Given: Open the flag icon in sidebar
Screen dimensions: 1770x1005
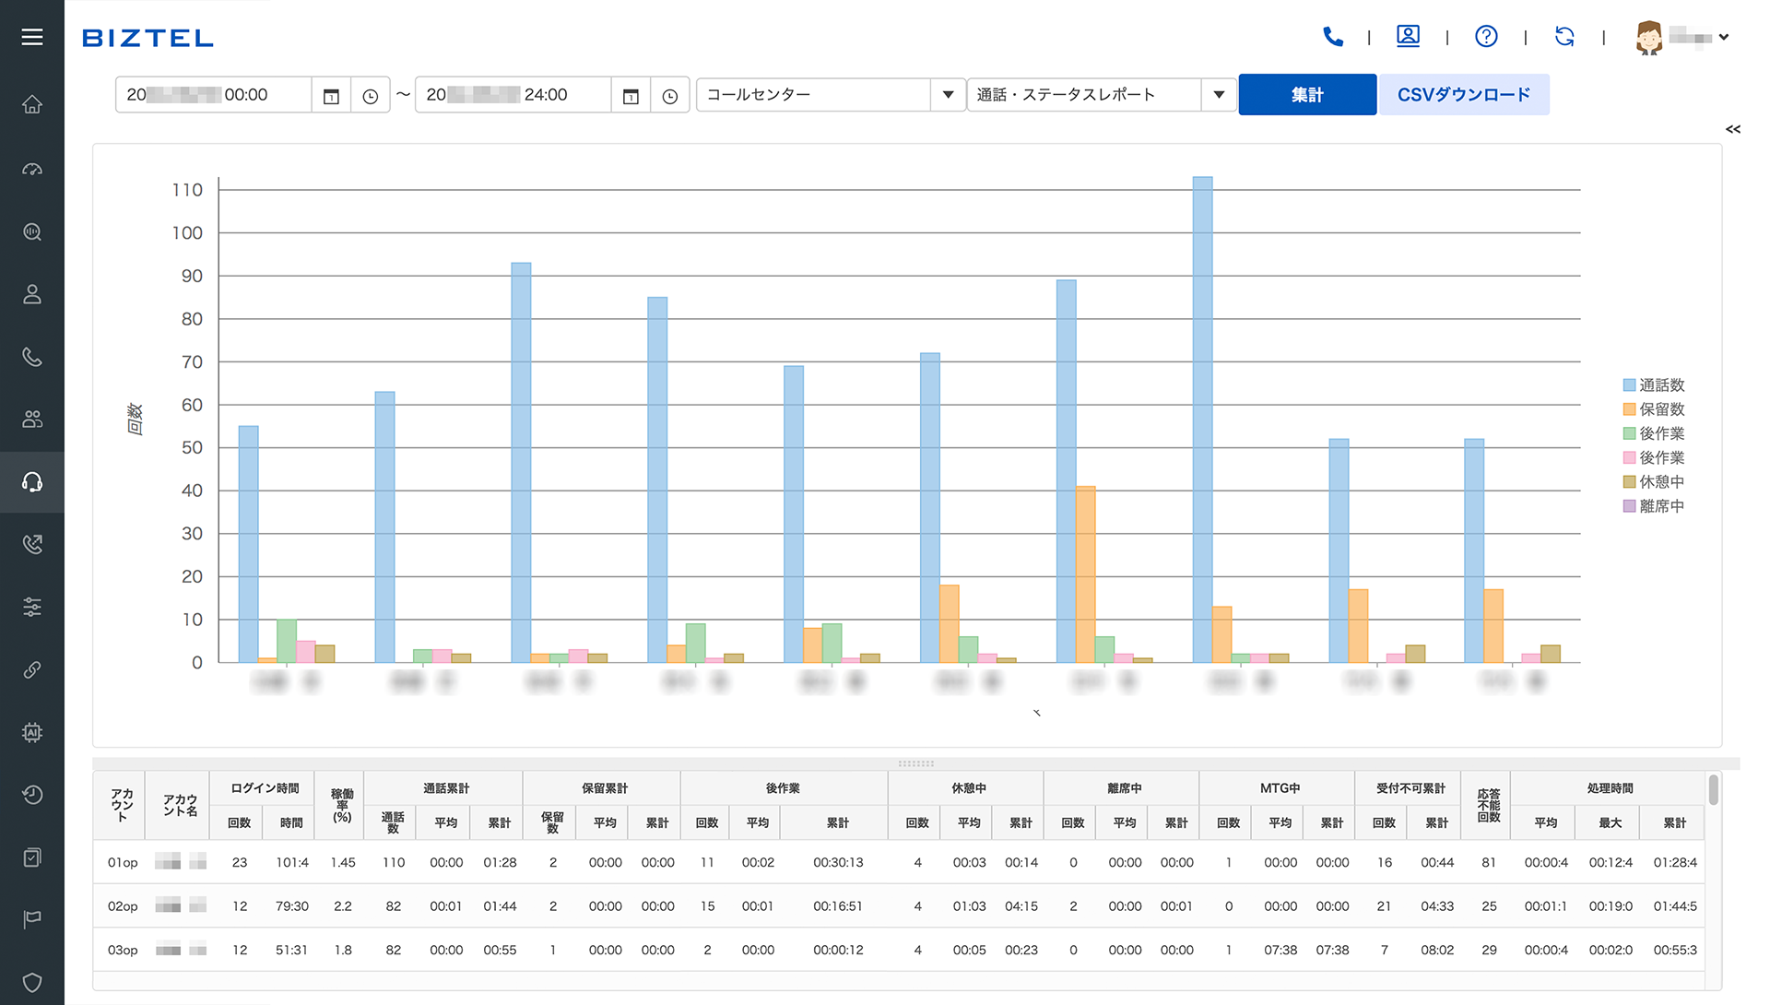Looking at the screenshot, I should (32, 918).
